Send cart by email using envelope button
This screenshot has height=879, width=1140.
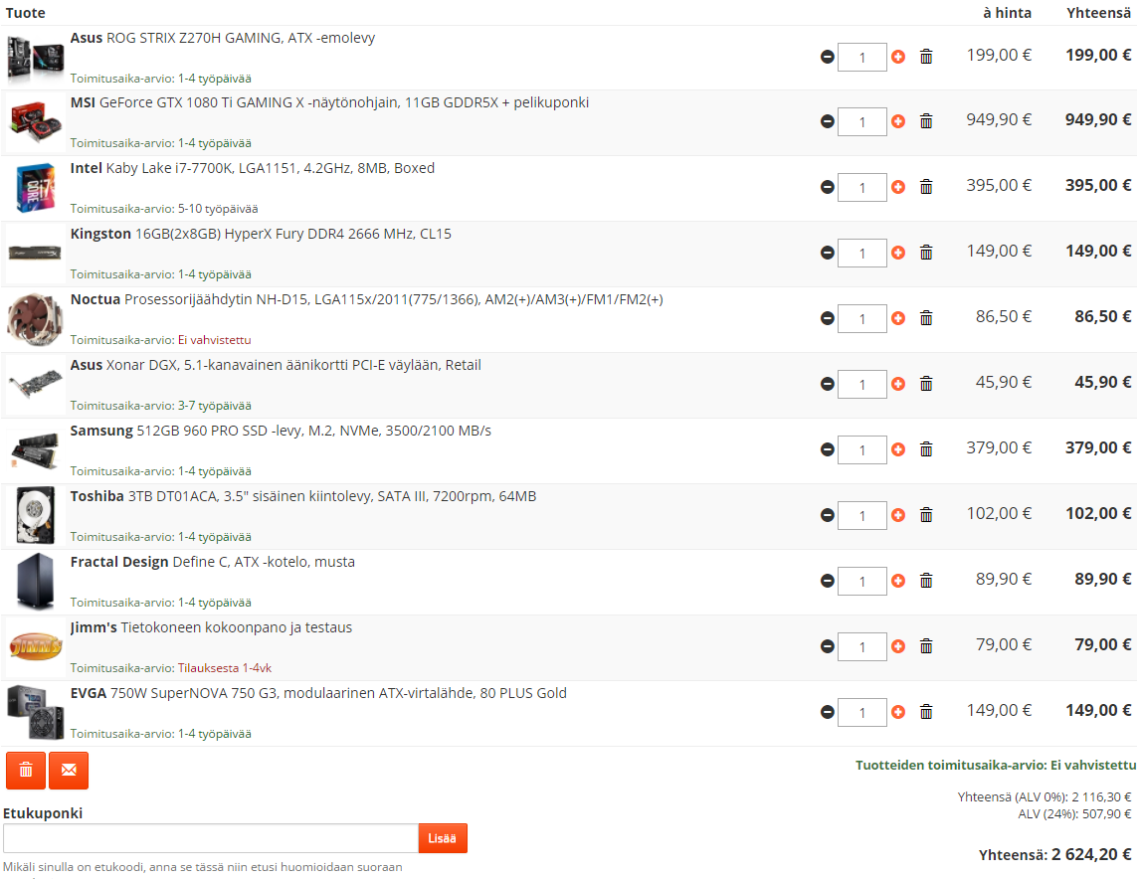[x=69, y=771]
